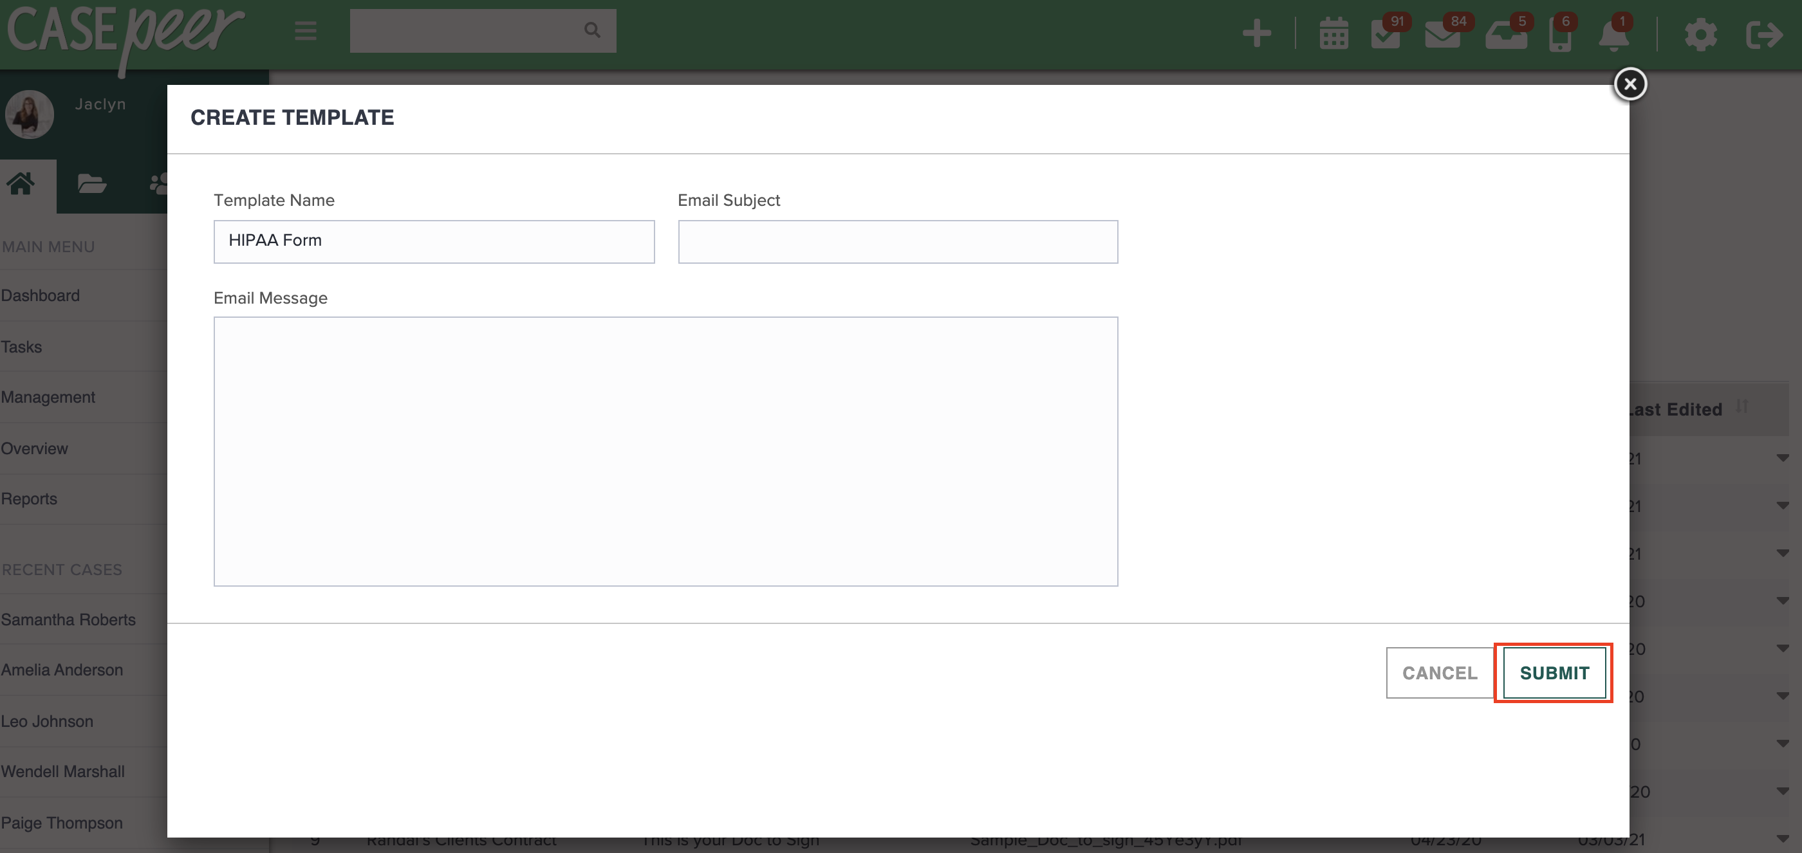The width and height of the screenshot is (1802, 853).
Task: Open the Reports menu item
Action: [x=30, y=499]
